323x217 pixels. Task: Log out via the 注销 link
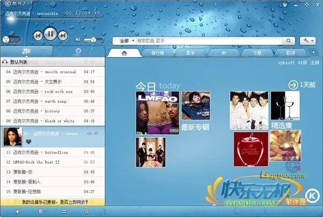[314, 62]
